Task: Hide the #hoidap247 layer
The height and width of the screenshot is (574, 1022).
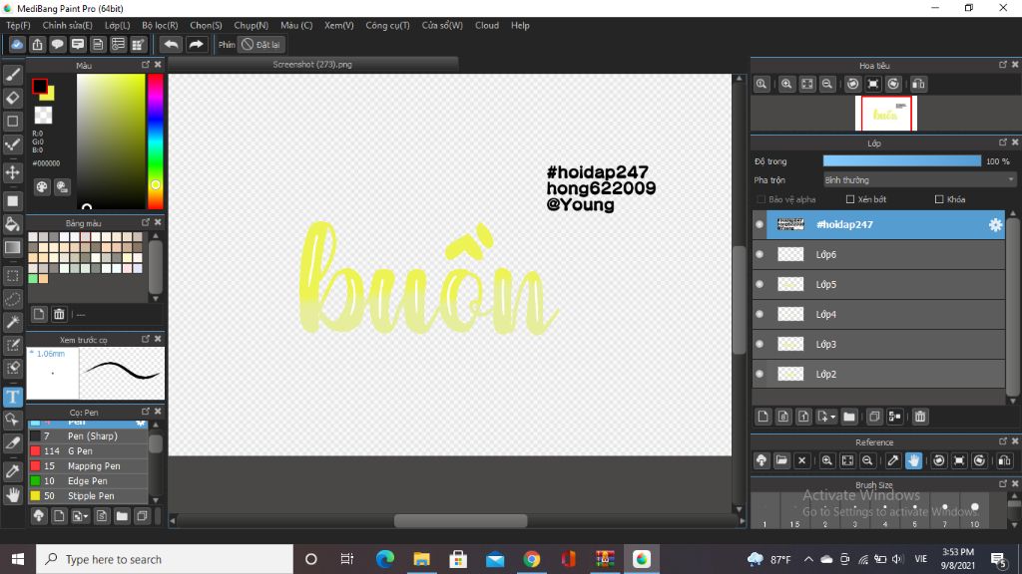Action: click(760, 224)
